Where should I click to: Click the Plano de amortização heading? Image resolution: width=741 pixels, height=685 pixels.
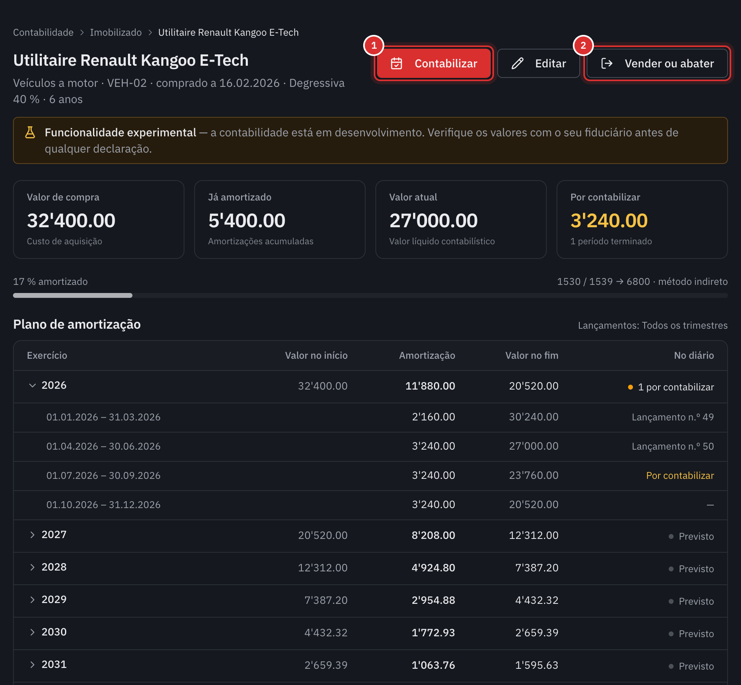pyautogui.click(x=77, y=324)
